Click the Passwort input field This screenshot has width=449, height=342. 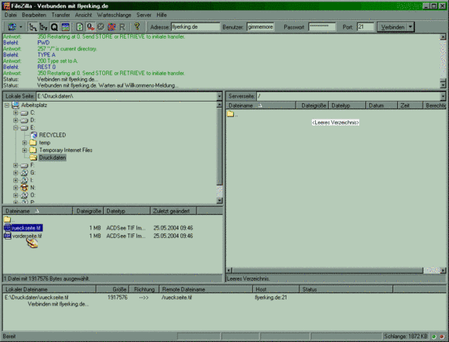coord(322,27)
